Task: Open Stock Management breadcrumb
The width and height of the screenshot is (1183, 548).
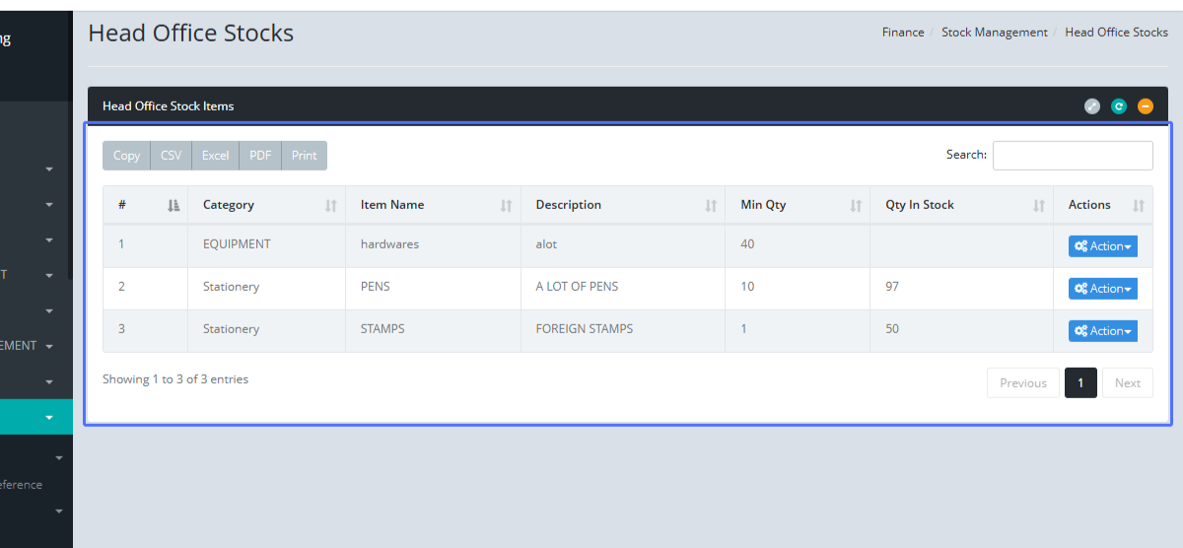Action: (x=994, y=33)
